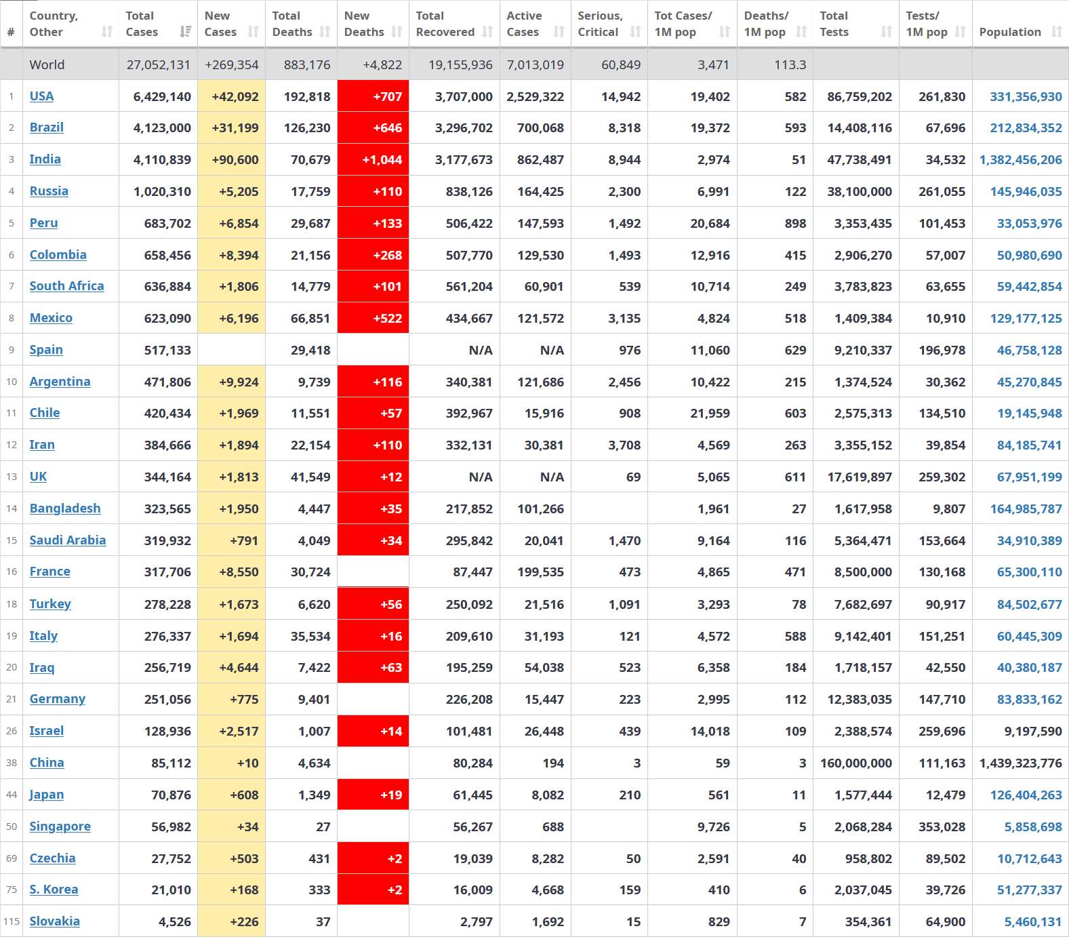Click the Saudi Arabia link
The image size is (1069, 937).
click(x=67, y=540)
